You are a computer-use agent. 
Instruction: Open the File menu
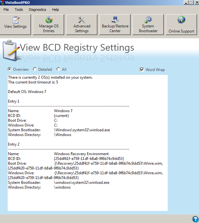[6, 10]
